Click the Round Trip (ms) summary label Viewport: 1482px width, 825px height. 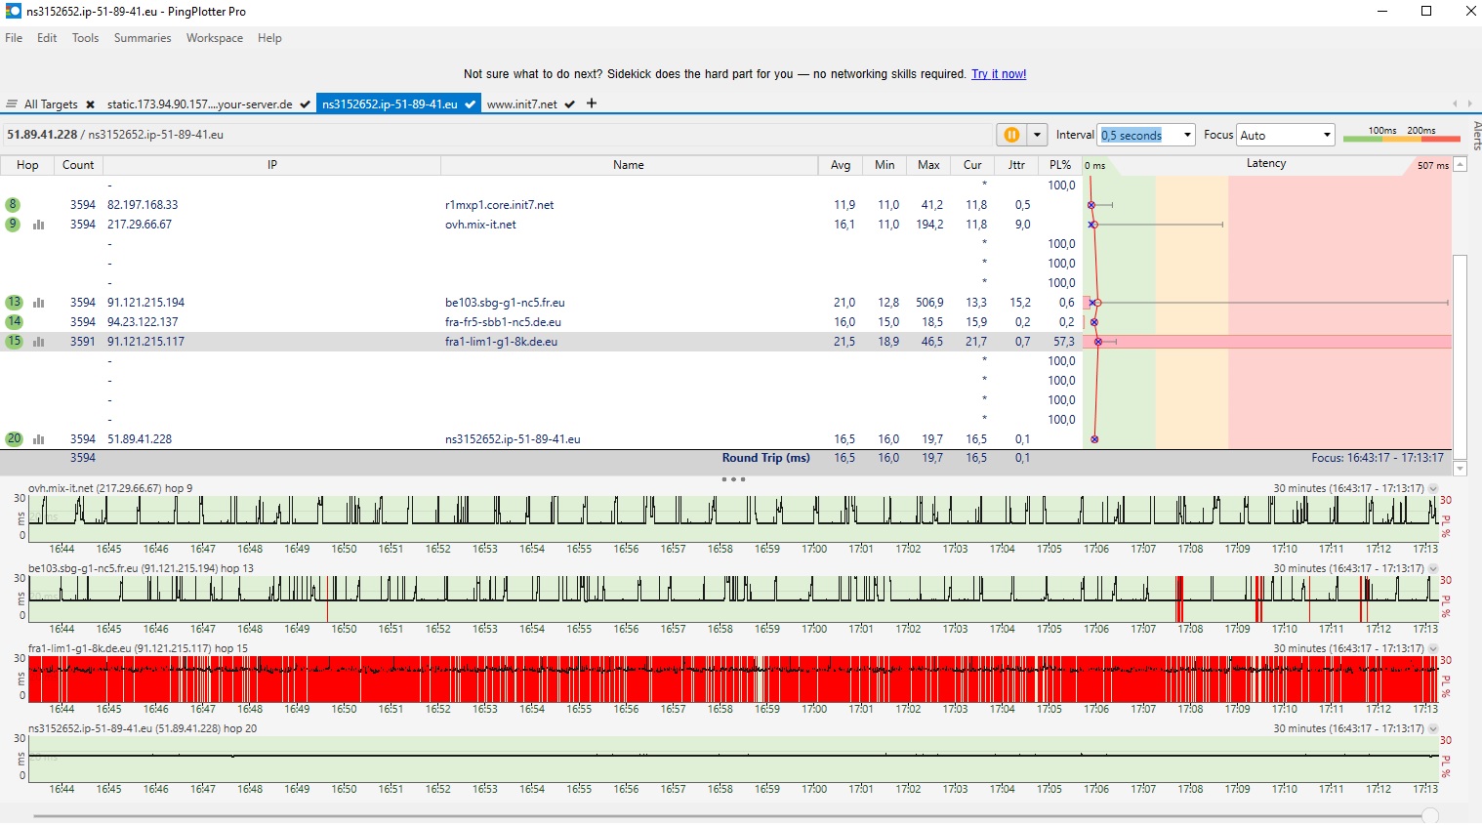click(x=765, y=458)
